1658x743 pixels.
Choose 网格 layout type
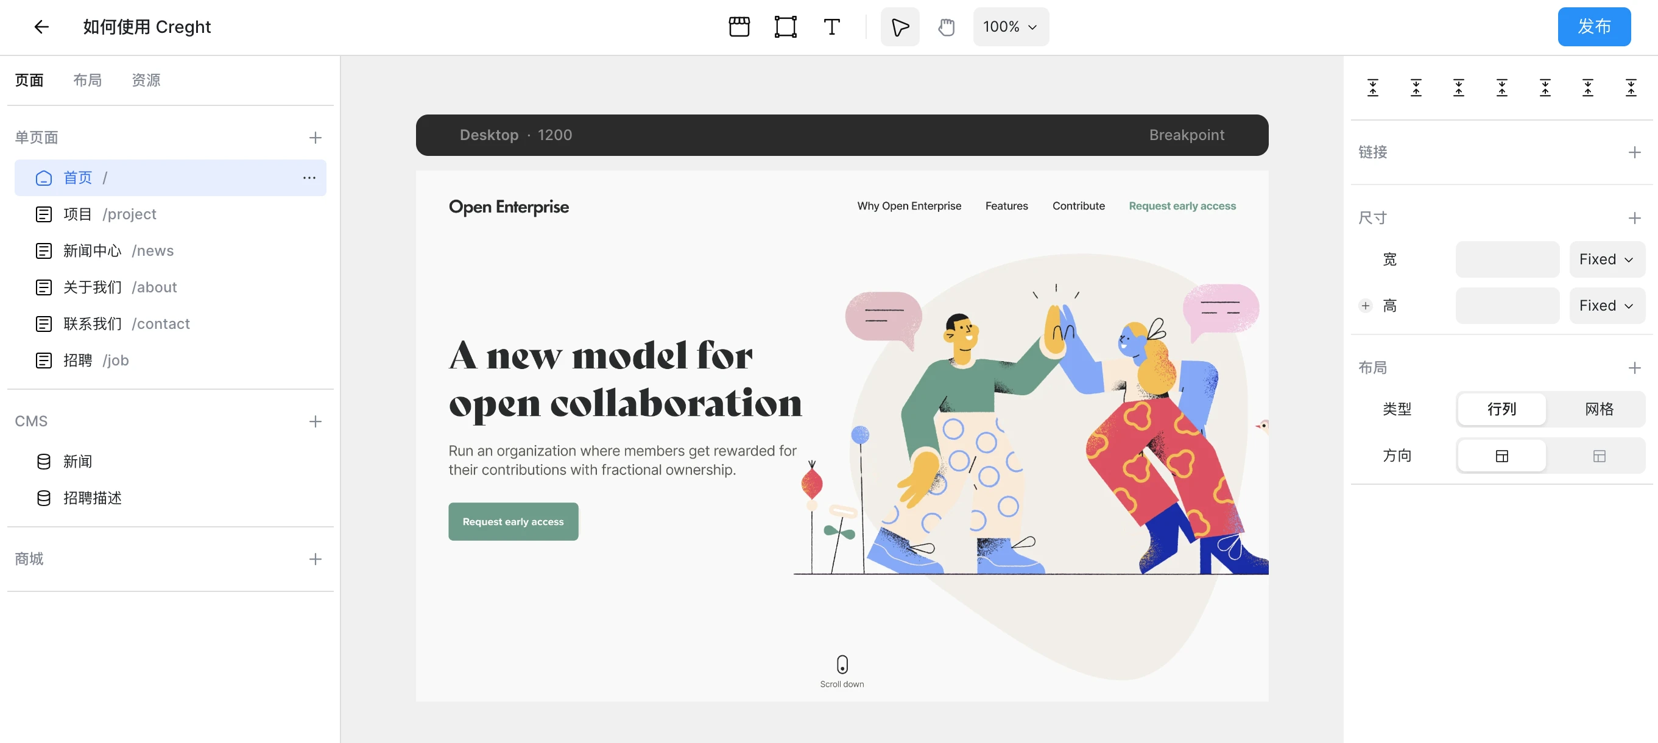coord(1599,409)
